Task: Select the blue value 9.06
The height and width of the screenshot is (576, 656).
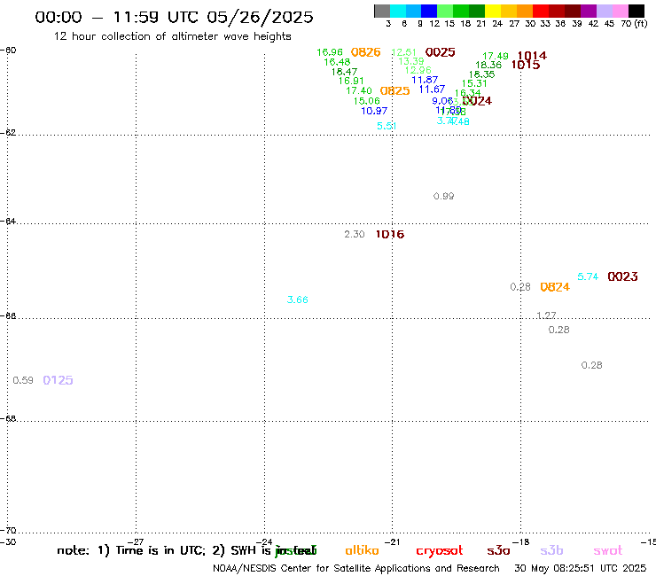Action: click(x=442, y=101)
